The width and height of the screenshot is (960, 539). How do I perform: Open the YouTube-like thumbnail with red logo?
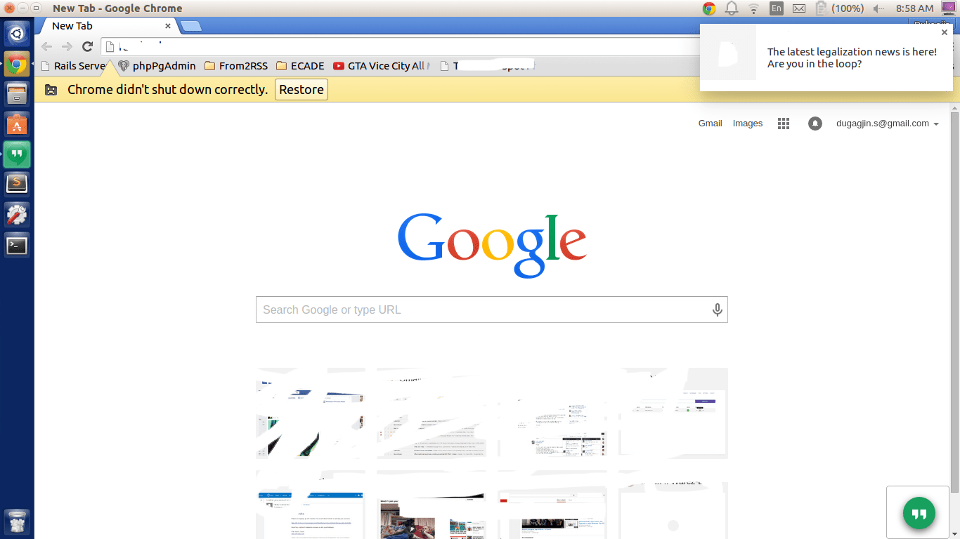pyautogui.click(x=552, y=505)
